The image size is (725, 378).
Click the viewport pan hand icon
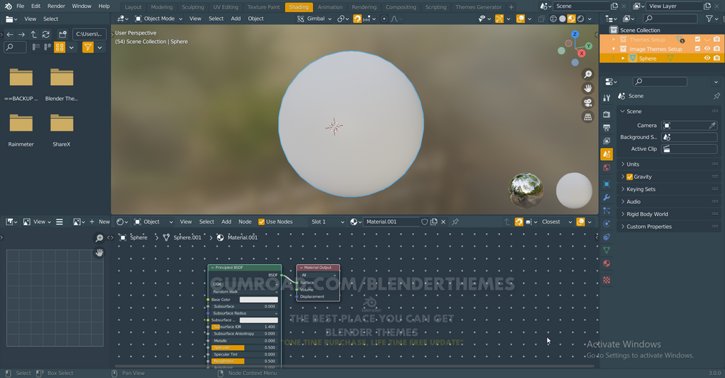coord(588,88)
